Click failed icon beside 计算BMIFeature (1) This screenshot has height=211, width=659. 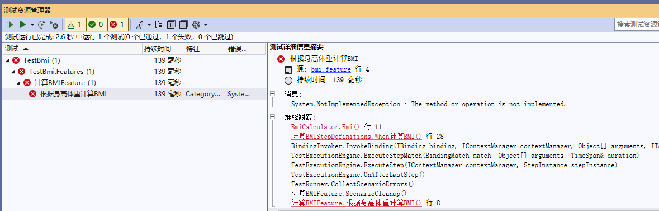tap(27, 83)
